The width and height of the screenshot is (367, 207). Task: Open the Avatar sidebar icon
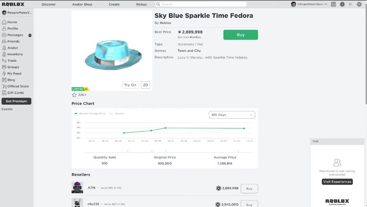[4, 48]
